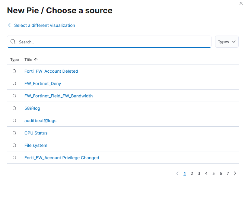Click the saved search icon beside FW_Fortinet_Deny
The width and height of the screenshot is (245, 215).
[14, 84]
